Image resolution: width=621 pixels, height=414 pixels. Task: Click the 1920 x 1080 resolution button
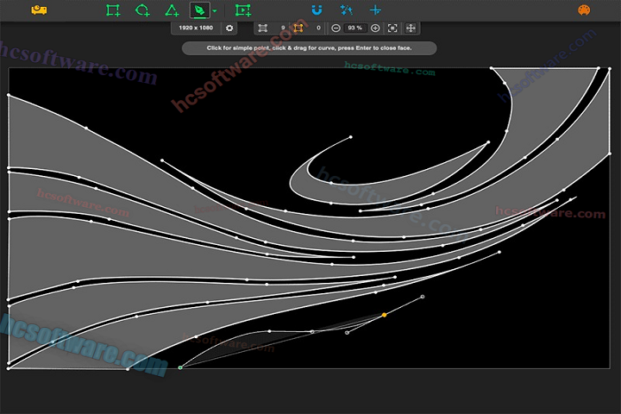click(x=196, y=28)
